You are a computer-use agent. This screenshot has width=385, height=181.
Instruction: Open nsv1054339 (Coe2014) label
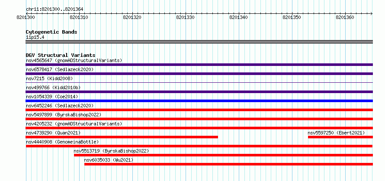point(52,97)
